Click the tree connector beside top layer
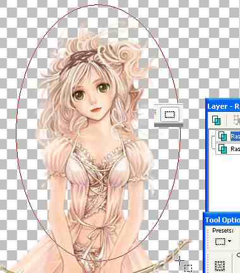This screenshot has height=273, width=240. pos(213,137)
